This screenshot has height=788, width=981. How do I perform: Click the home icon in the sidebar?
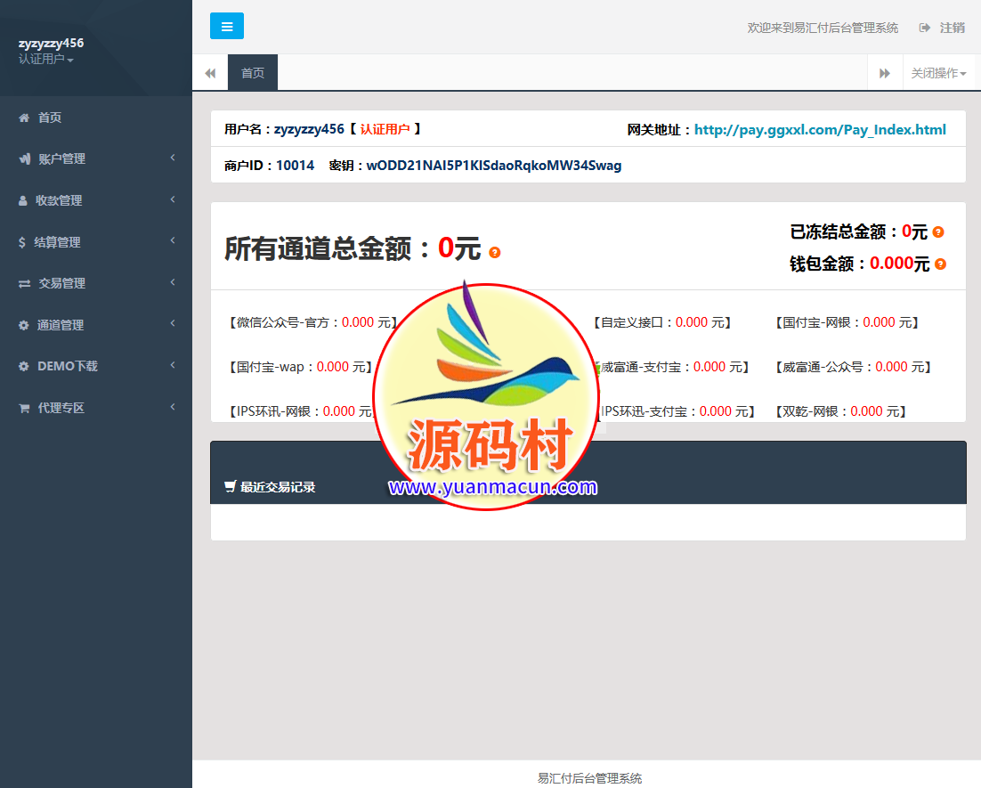point(24,118)
